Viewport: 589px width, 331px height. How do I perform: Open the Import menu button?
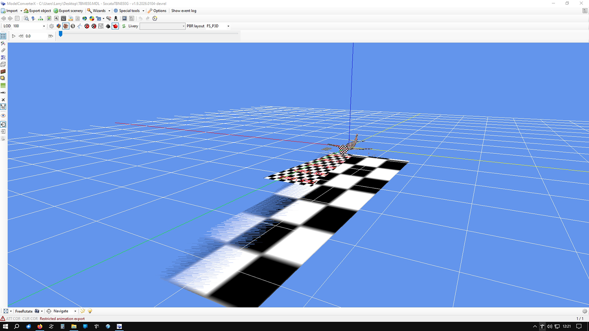tap(9, 11)
